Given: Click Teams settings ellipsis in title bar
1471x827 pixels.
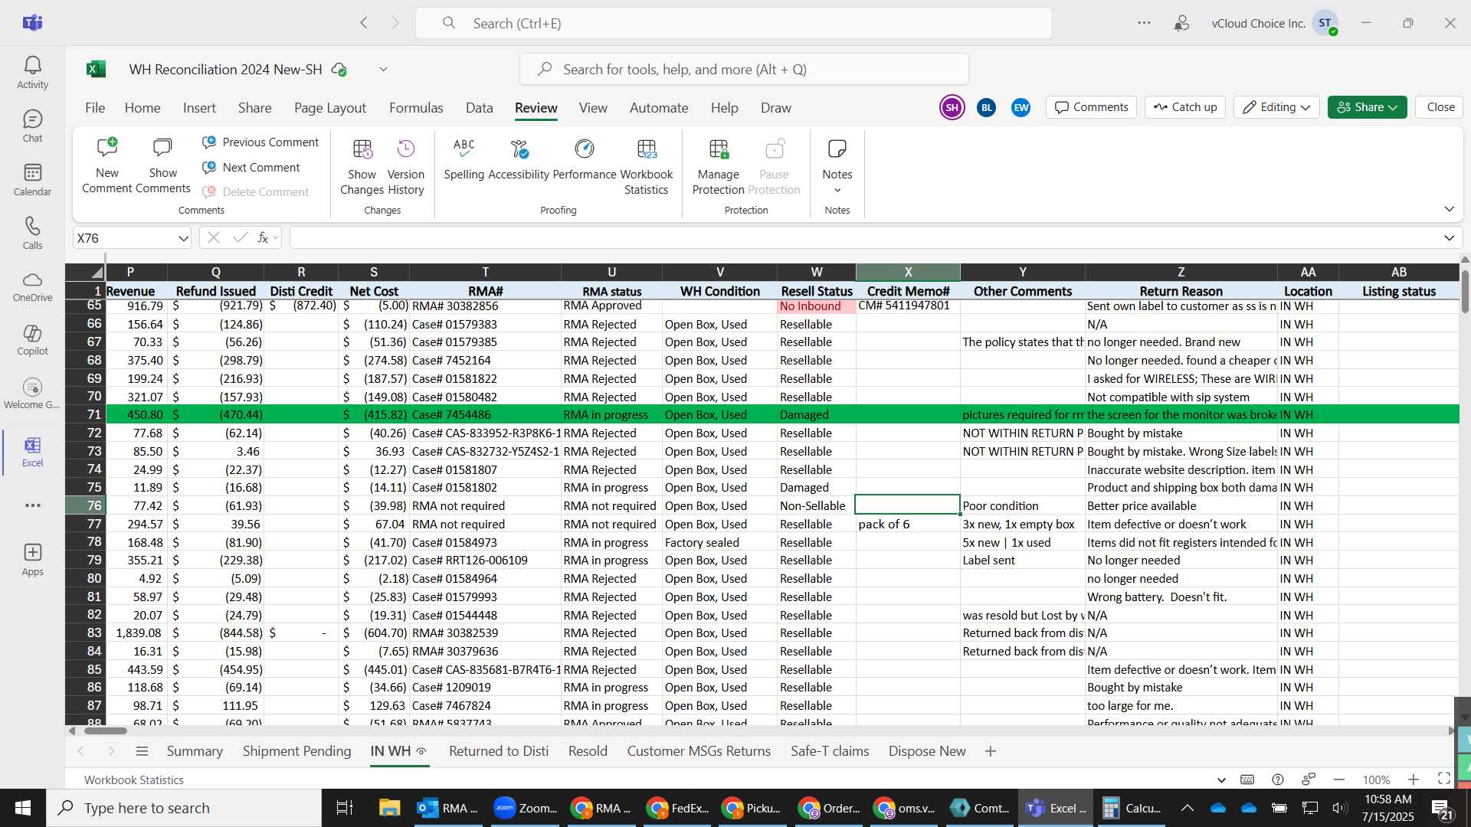Looking at the screenshot, I should [x=1144, y=23].
